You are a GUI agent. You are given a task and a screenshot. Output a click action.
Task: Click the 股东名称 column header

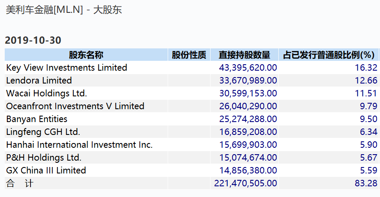[86, 55]
